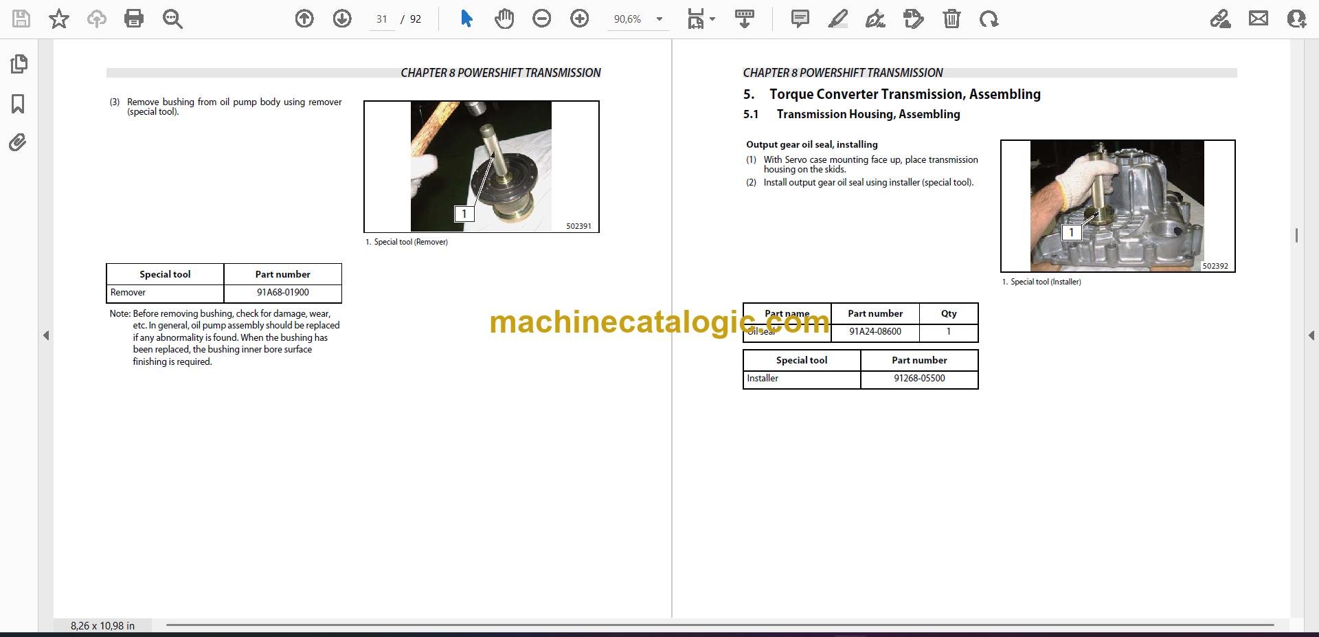Zoom out with minus button
This screenshot has height=637, width=1319.
click(542, 19)
